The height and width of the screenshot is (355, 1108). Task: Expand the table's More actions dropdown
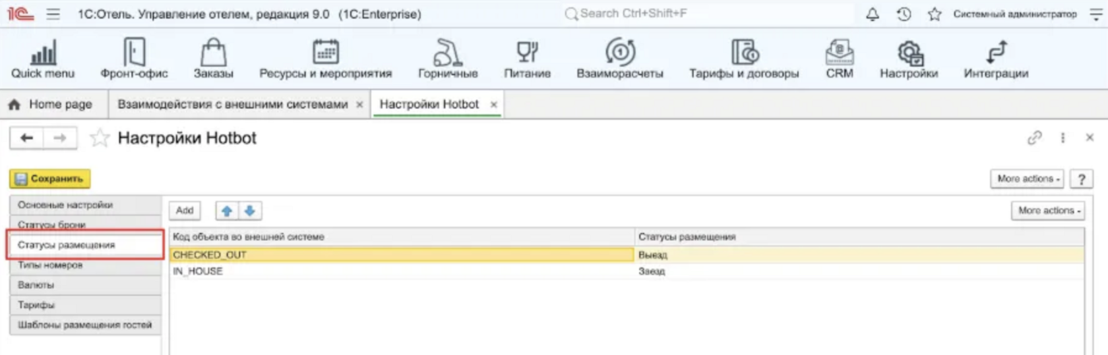coord(1048,211)
